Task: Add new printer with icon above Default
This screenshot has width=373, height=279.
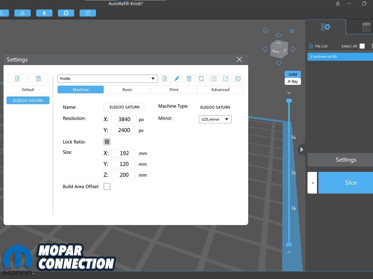Action: click(17, 79)
